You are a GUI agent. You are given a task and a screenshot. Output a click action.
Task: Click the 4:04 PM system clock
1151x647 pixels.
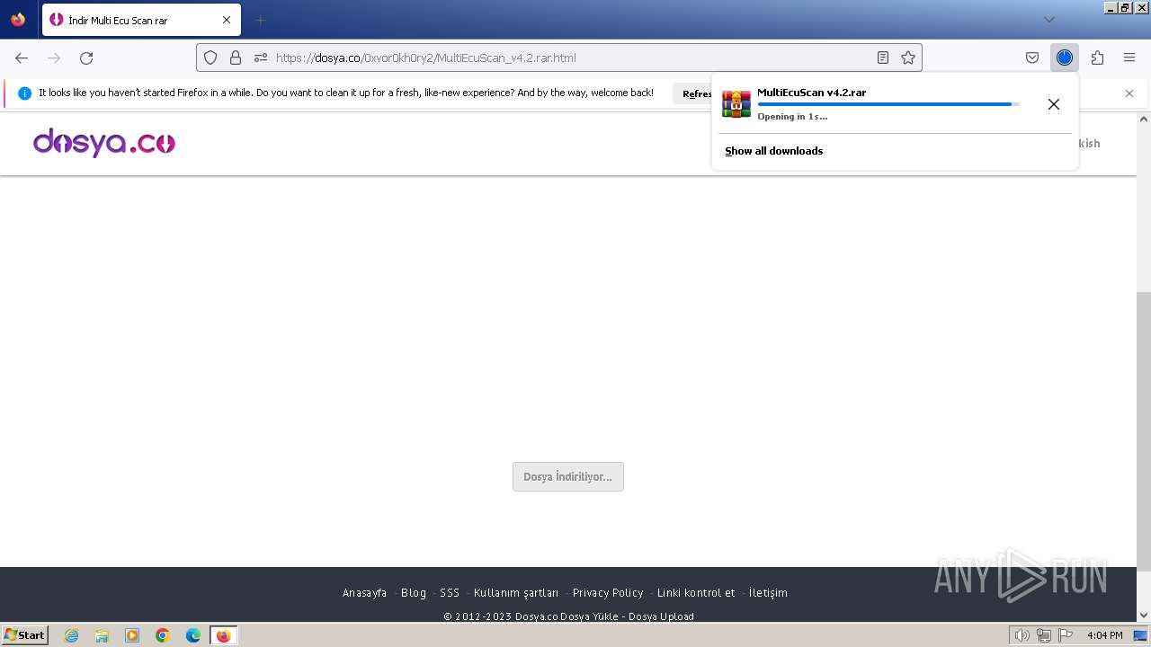1104,635
